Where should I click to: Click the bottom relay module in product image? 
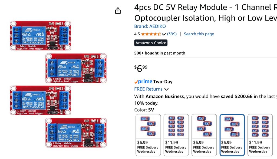tap(76, 133)
